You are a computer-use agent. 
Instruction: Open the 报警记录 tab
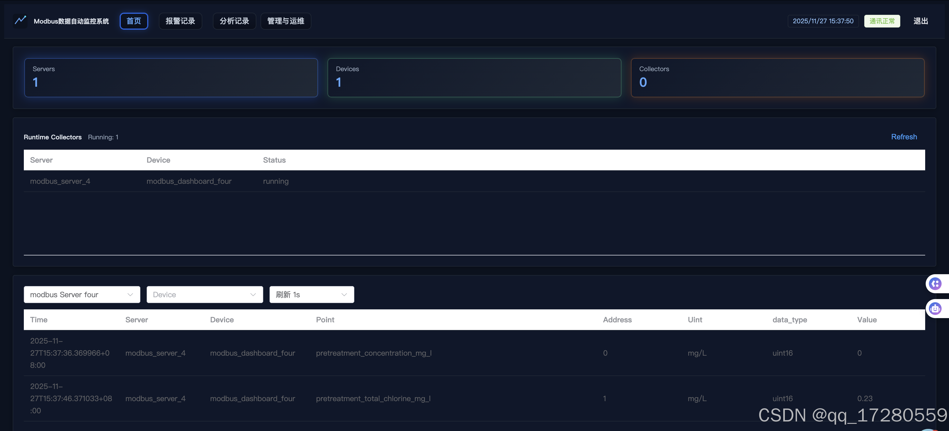tap(180, 21)
